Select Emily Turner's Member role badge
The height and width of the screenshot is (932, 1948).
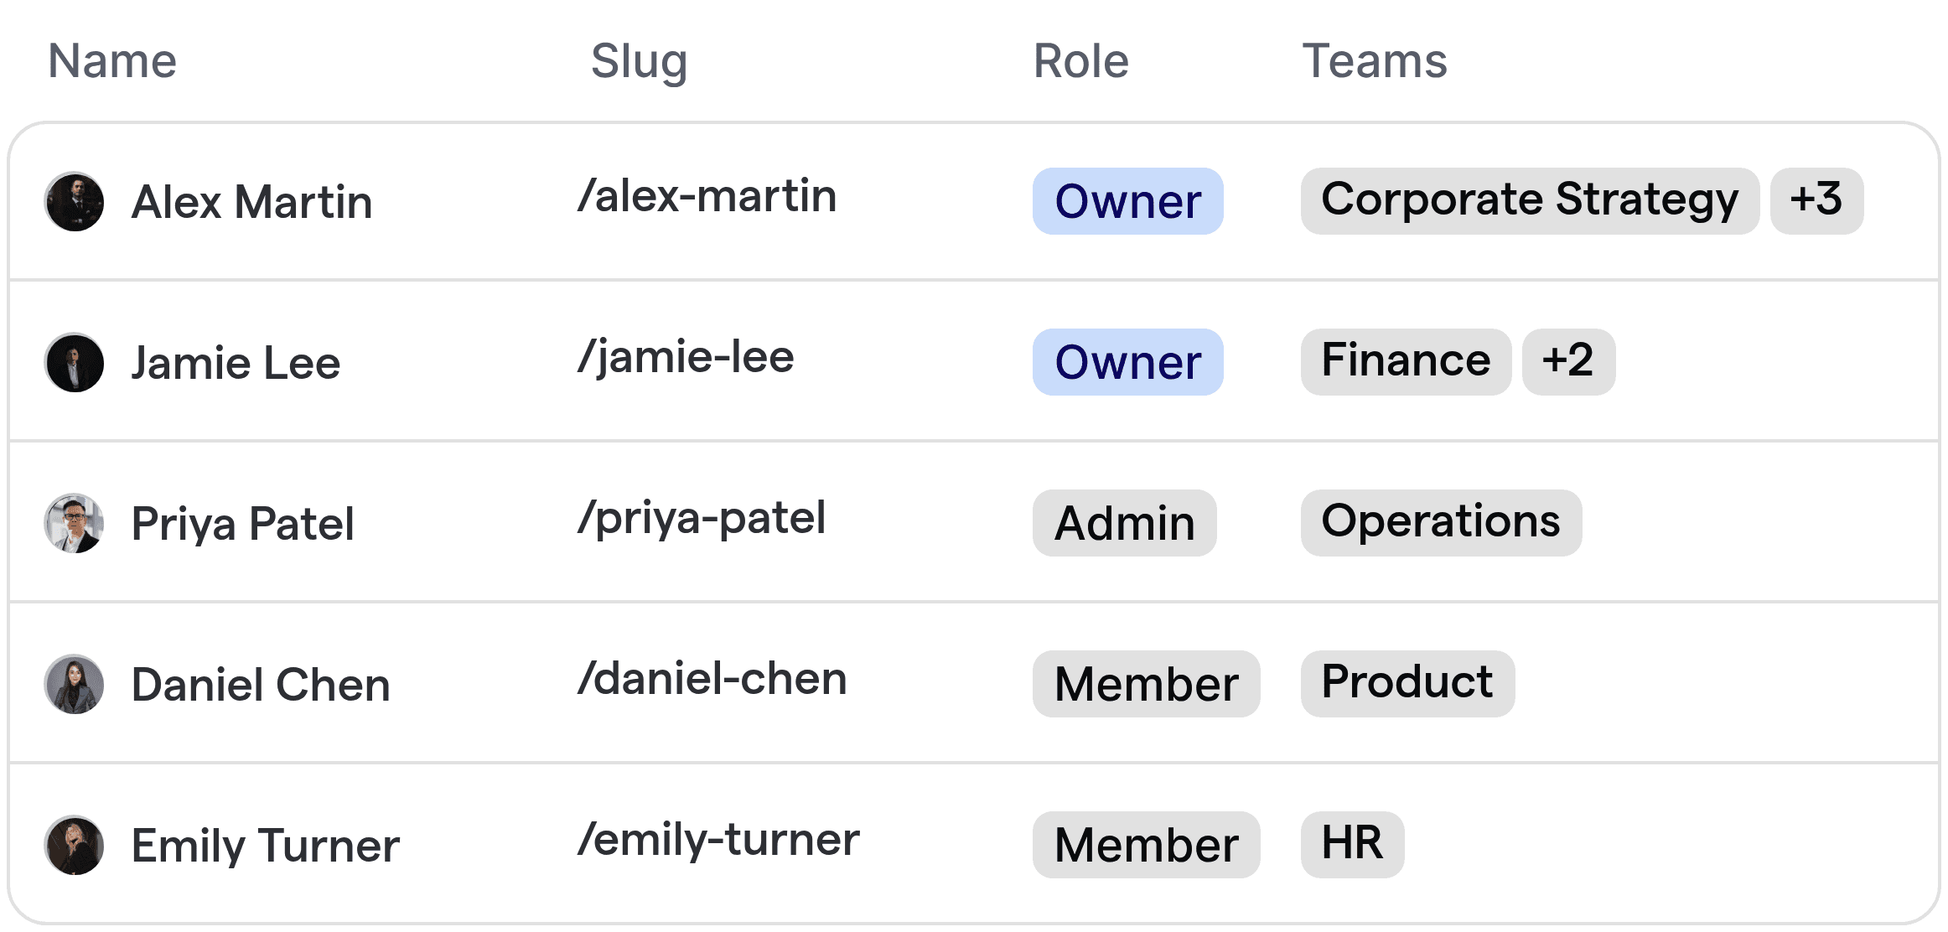click(1145, 844)
